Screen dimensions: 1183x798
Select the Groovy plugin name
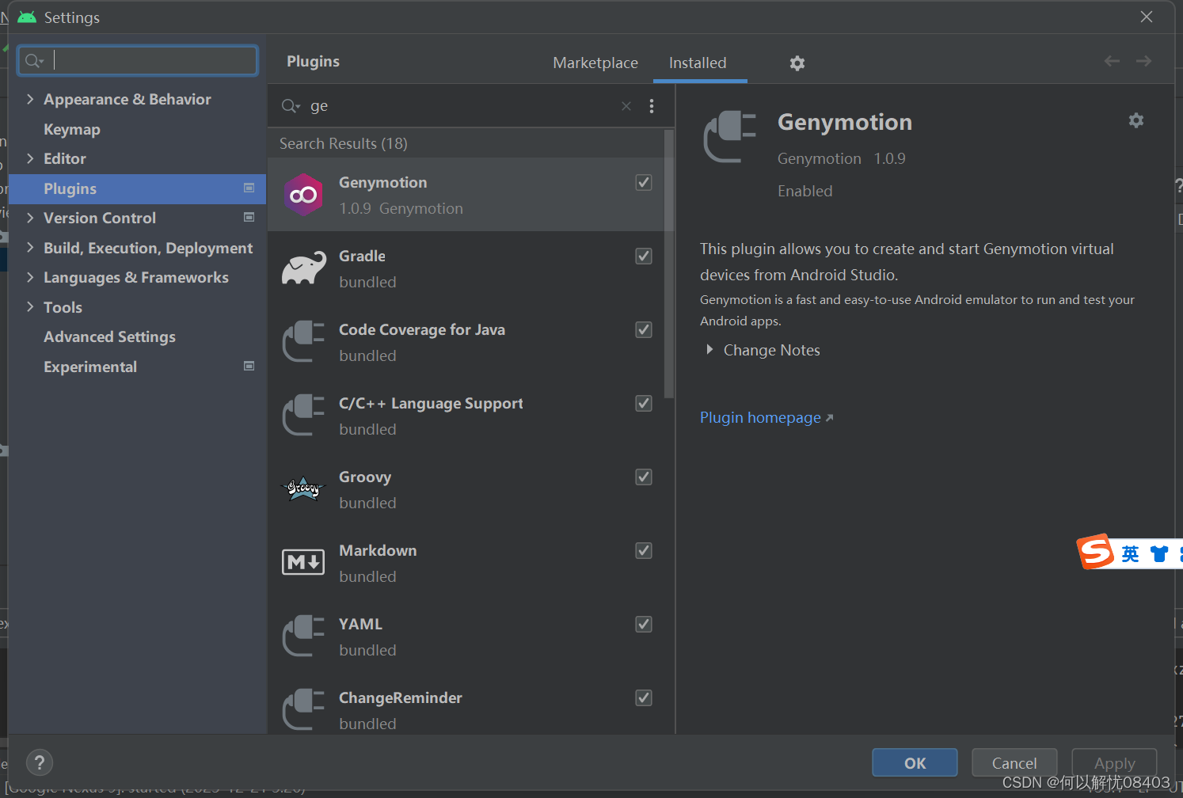365,477
